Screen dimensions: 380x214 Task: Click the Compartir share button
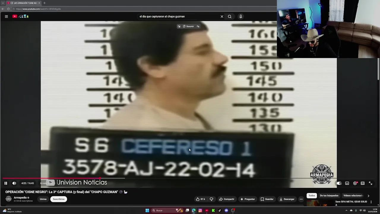(x=227, y=199)
